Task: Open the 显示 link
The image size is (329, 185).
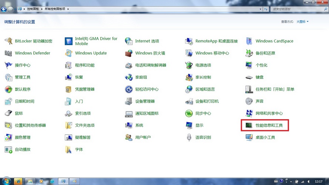Action: coord(199,125)
